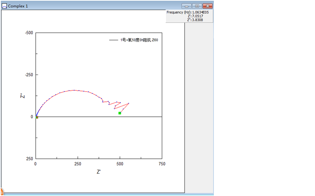Image resolution: width=315 pixels, height=196 pixels.
Task: Click the x-axis tick label 250
Action: point(78,164)
